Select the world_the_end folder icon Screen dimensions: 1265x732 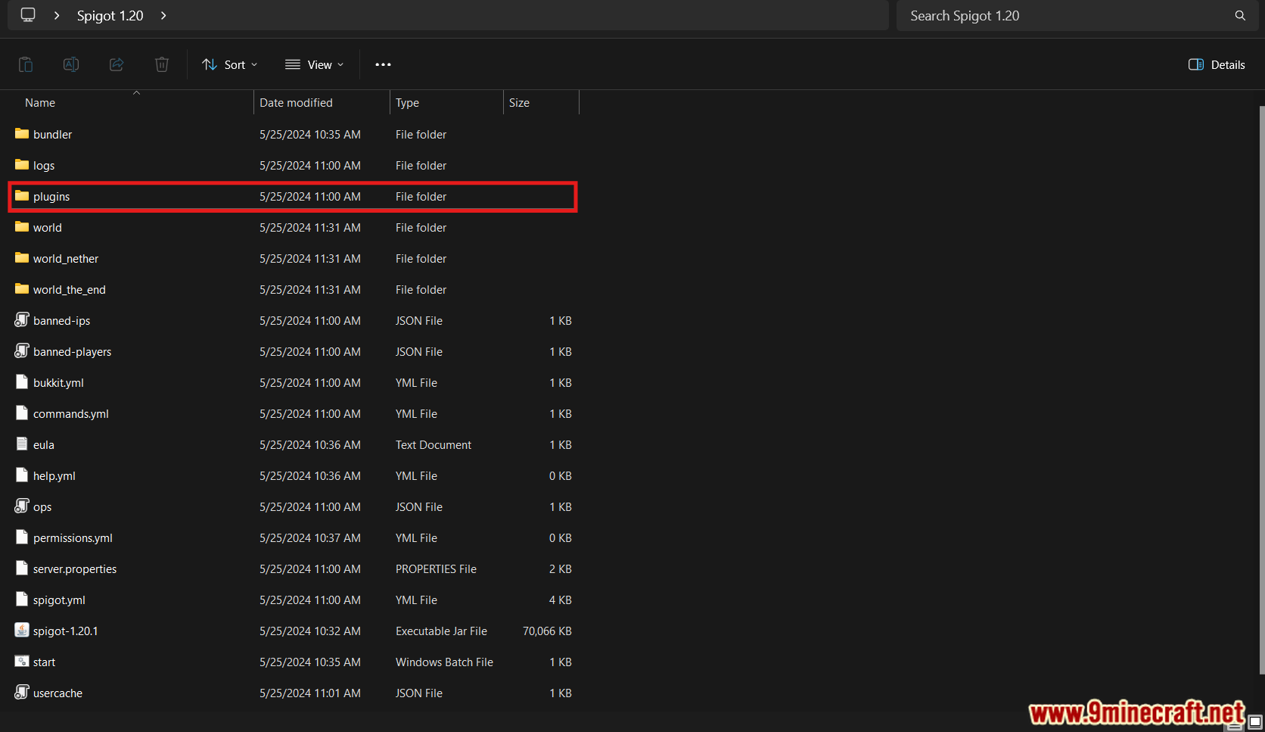[22, 289]
